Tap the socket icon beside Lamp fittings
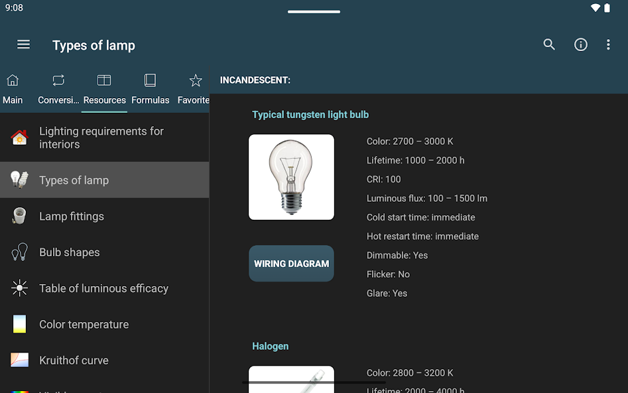 pyautogui.click(x=19, y=216)
